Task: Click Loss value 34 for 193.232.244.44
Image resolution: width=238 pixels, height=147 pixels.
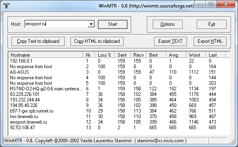Action: coord(100,100)
